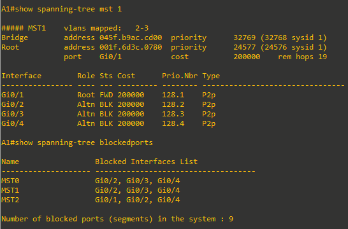This screenshot has width=348, height=229.
Task: Click the 128.4 Prio.Nbr value
Action: [x=173, y=123]
